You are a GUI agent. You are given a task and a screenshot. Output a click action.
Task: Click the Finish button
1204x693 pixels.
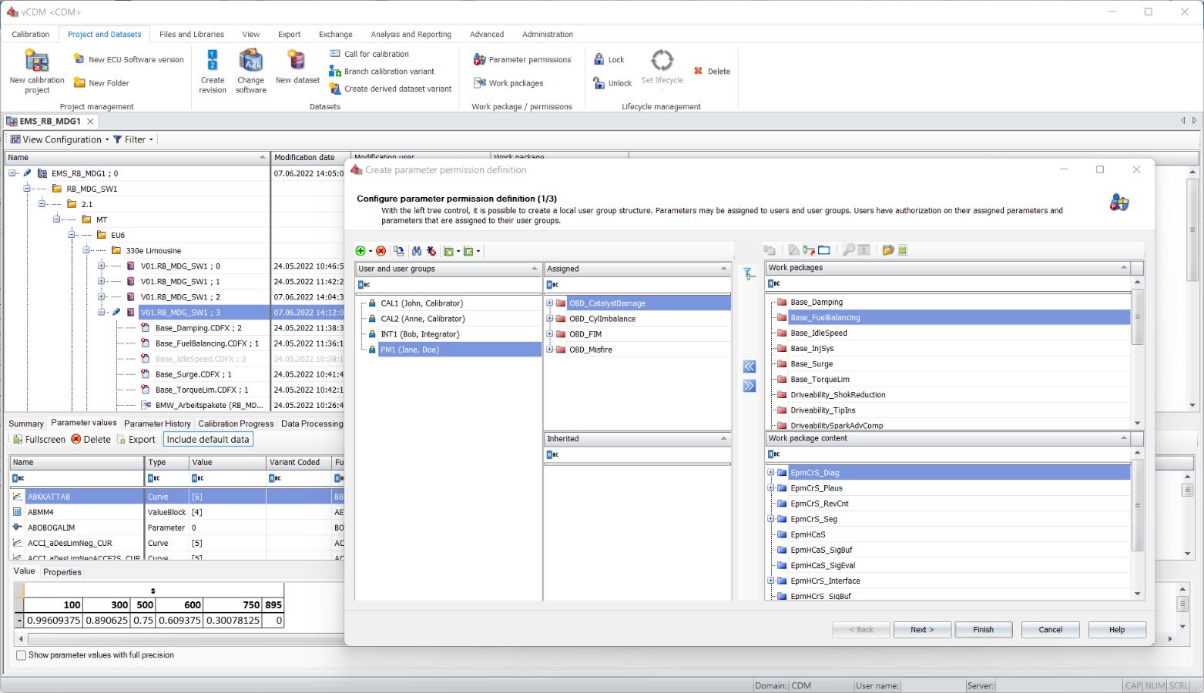tap(984, 630)
